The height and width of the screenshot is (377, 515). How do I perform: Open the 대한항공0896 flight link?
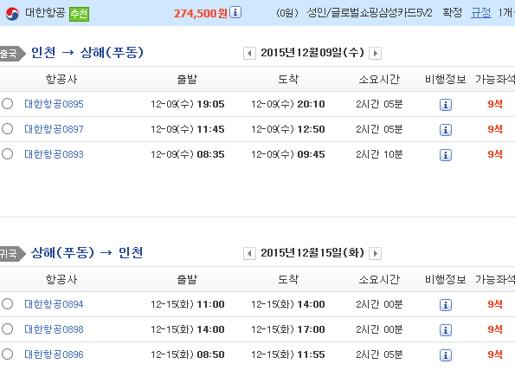point(54,354)
